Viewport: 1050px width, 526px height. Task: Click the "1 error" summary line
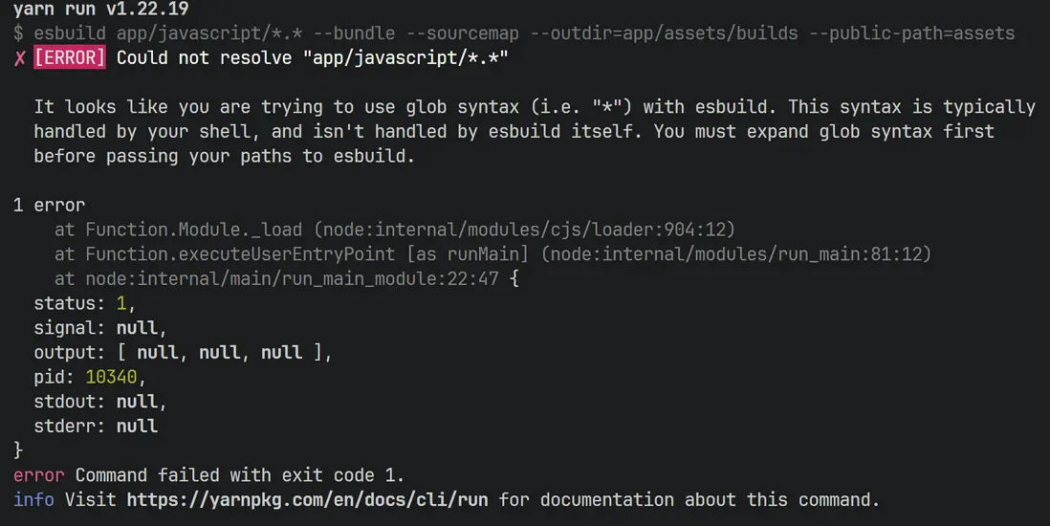point(49,205)
